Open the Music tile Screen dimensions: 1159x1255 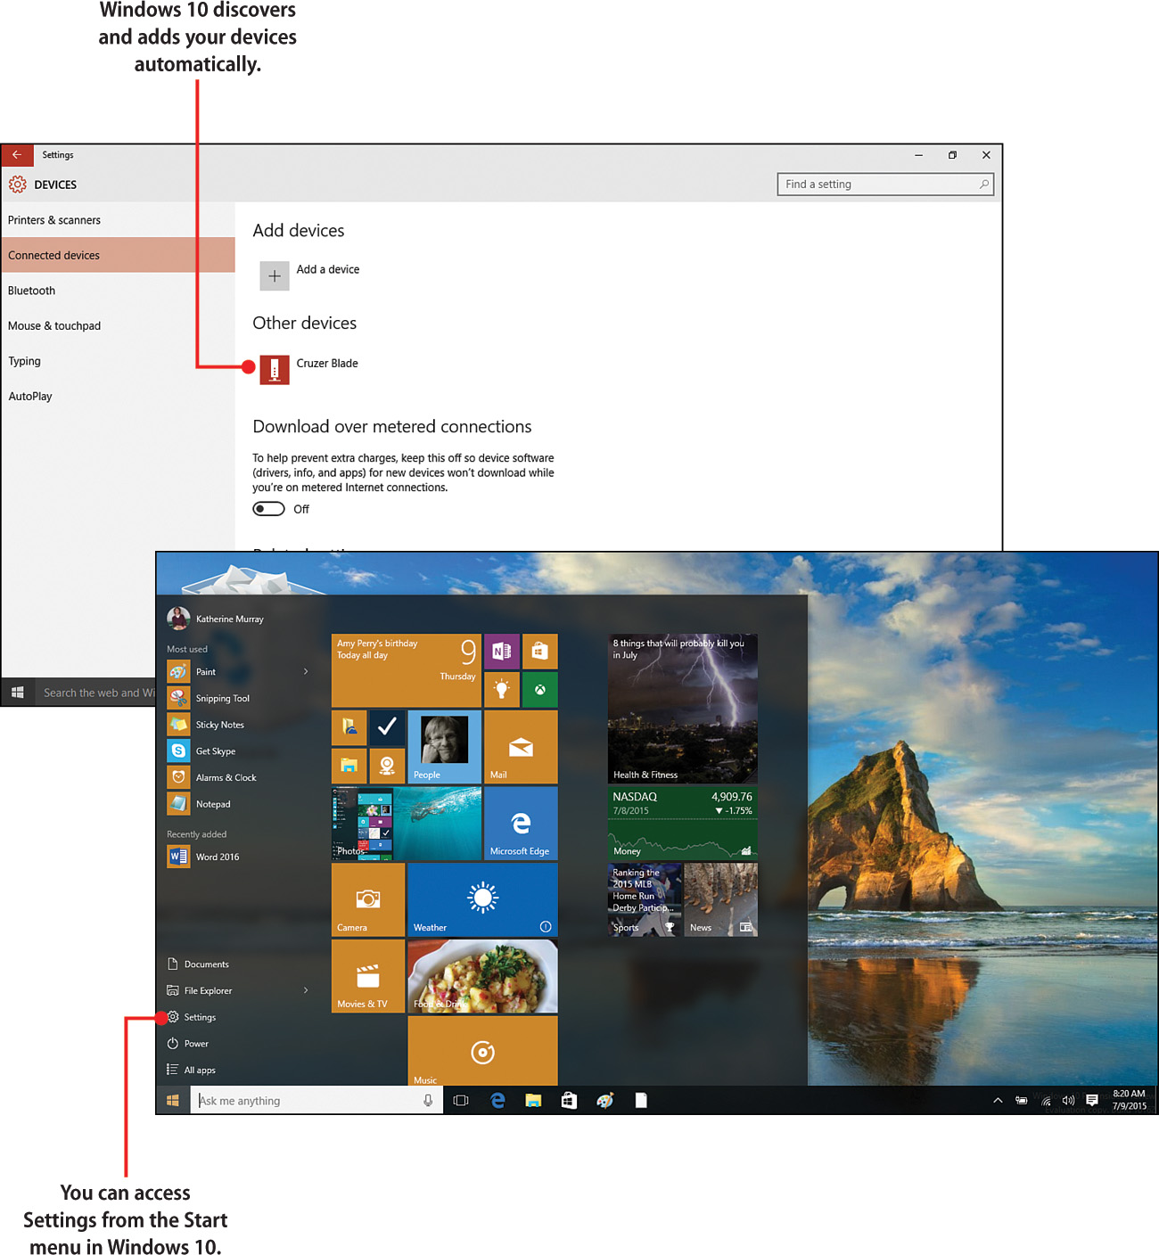coord(483,1051)
